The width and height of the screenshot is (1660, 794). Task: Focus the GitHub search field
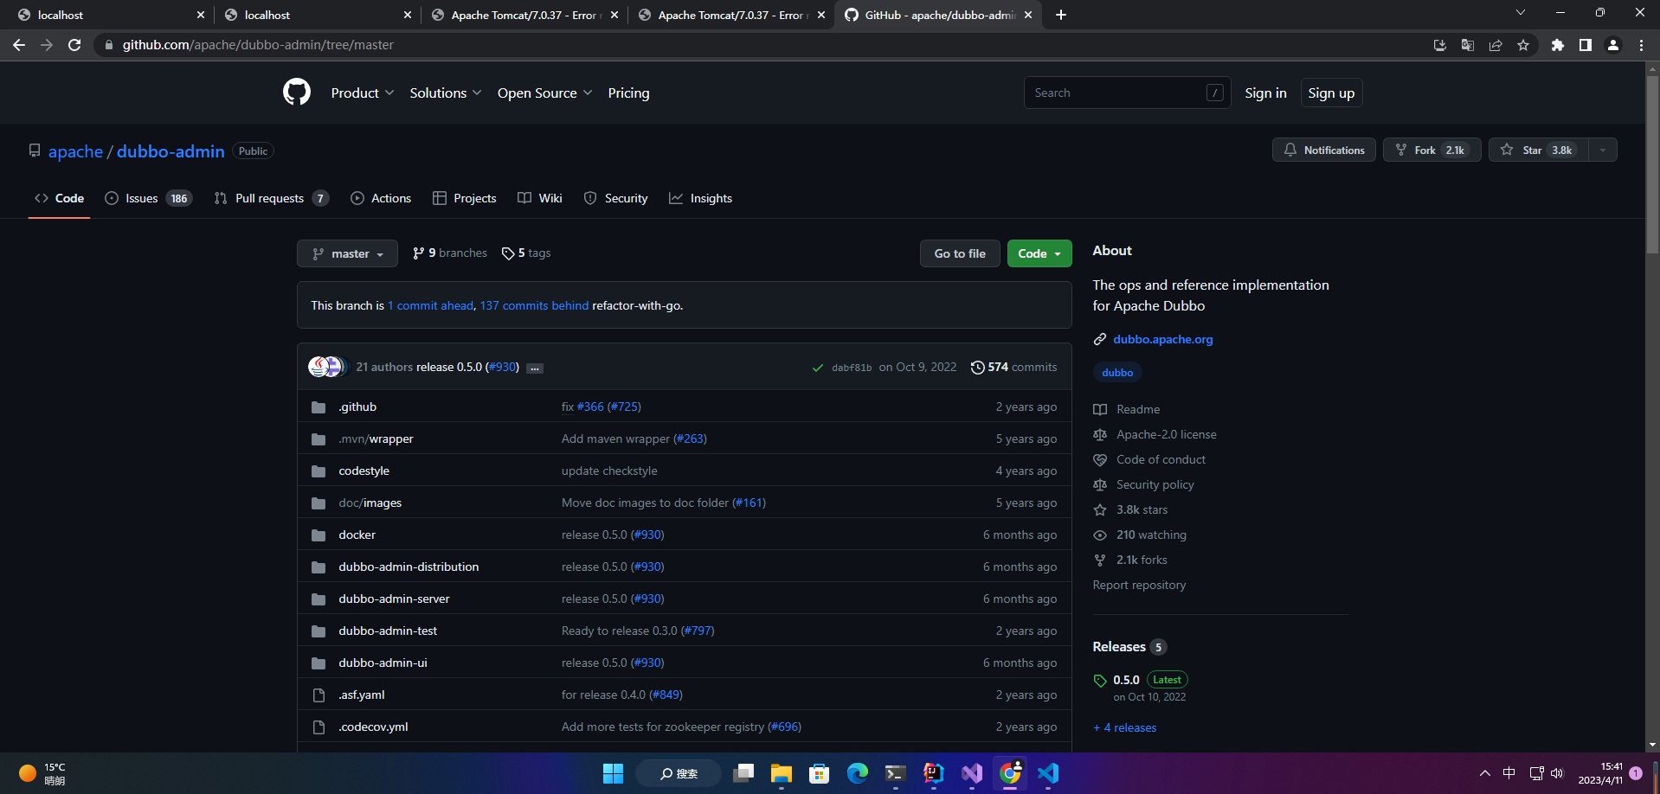click(x=1127, y=93)
